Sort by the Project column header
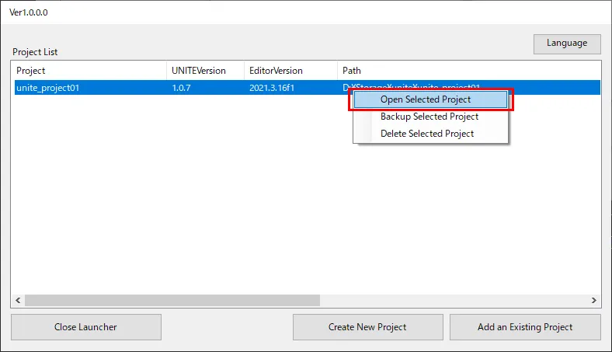The image size is (612, 352). click(x=89, y=71)
